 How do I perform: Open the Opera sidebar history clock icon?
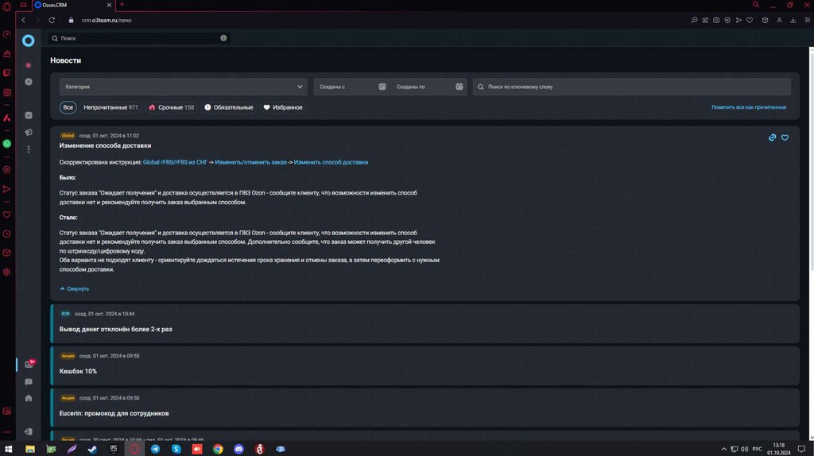(6, 234)
